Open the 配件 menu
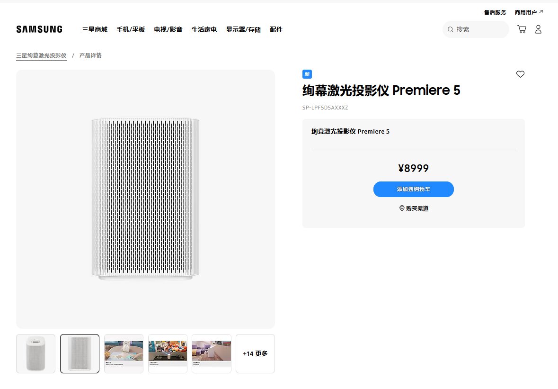 click(276, 29)
